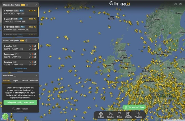Collapse the Most tracked flights widget

[36, 5]
